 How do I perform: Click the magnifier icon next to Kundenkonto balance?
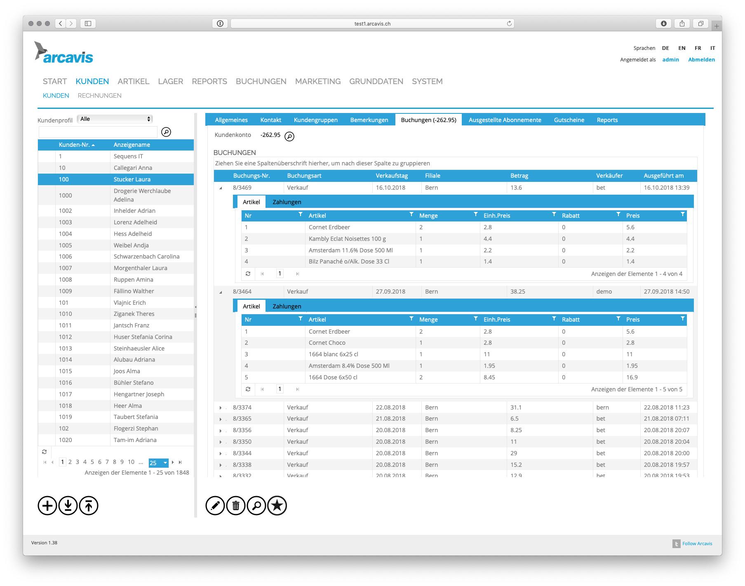pyautogui.click(x=290, y=136)
